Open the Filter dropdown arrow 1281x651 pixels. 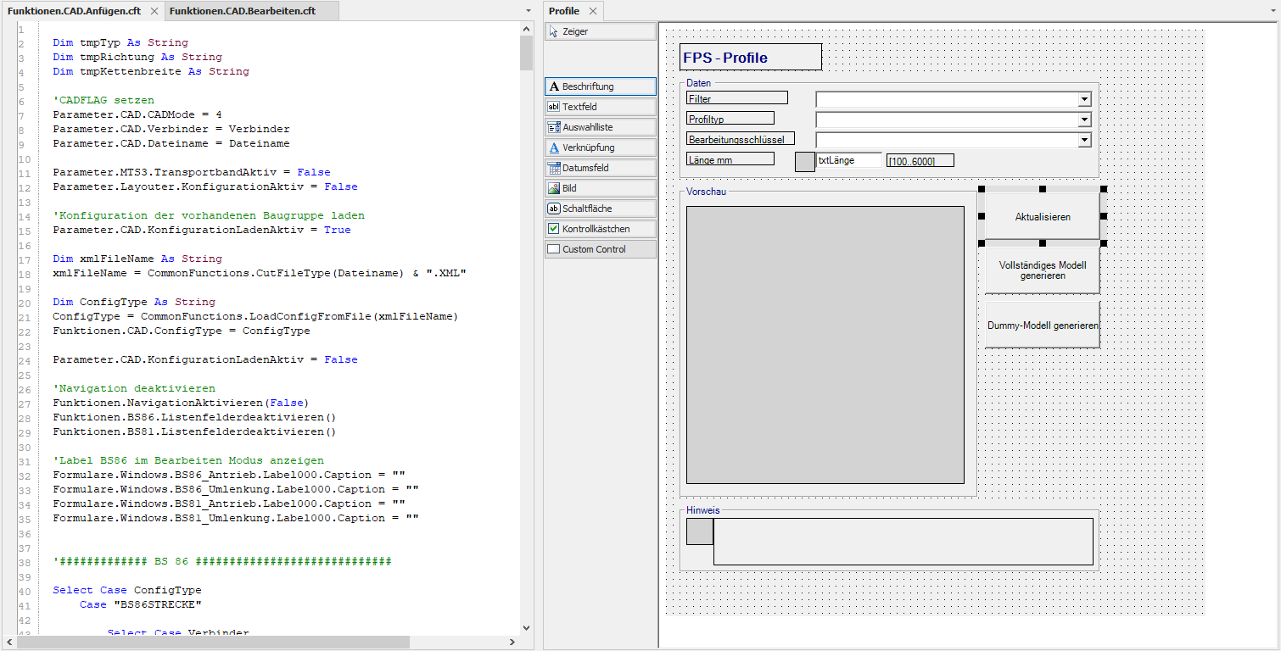pos(1083,99)
